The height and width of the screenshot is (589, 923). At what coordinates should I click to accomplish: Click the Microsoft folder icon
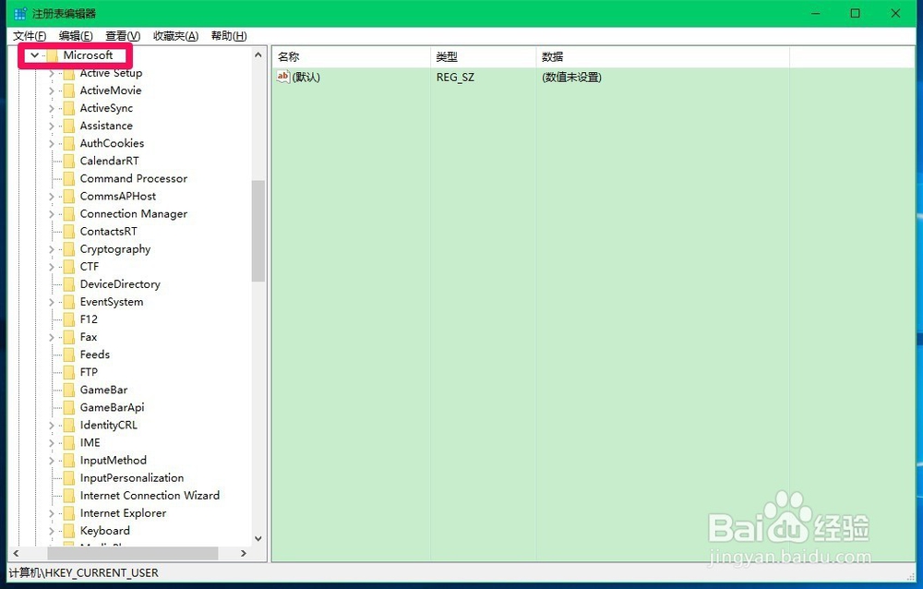tap(52, 55)
